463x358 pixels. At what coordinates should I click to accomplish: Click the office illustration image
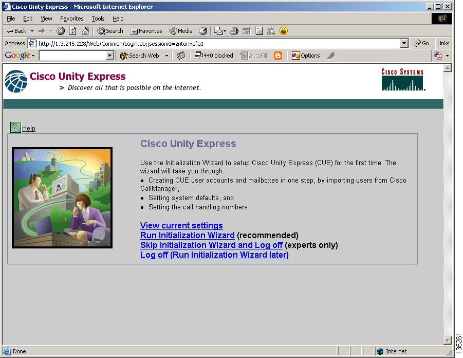[62, 198]
